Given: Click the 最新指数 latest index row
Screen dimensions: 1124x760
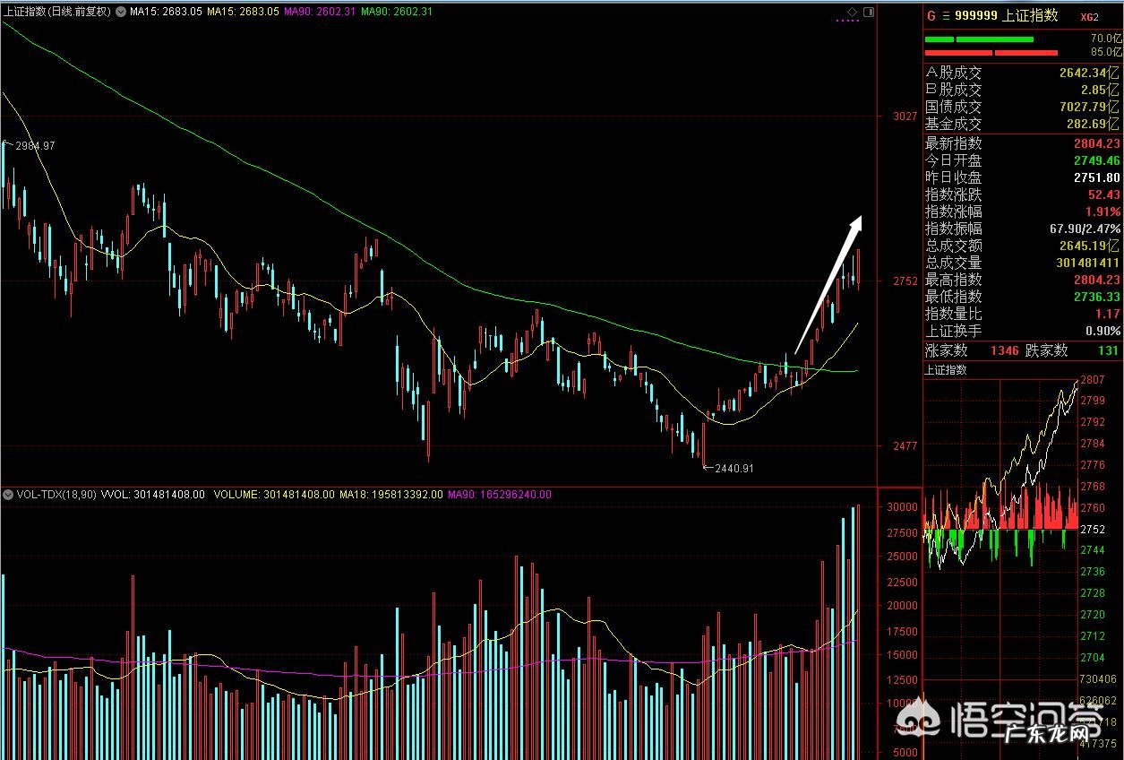Looking at the screenshot, I should 1022,143.
